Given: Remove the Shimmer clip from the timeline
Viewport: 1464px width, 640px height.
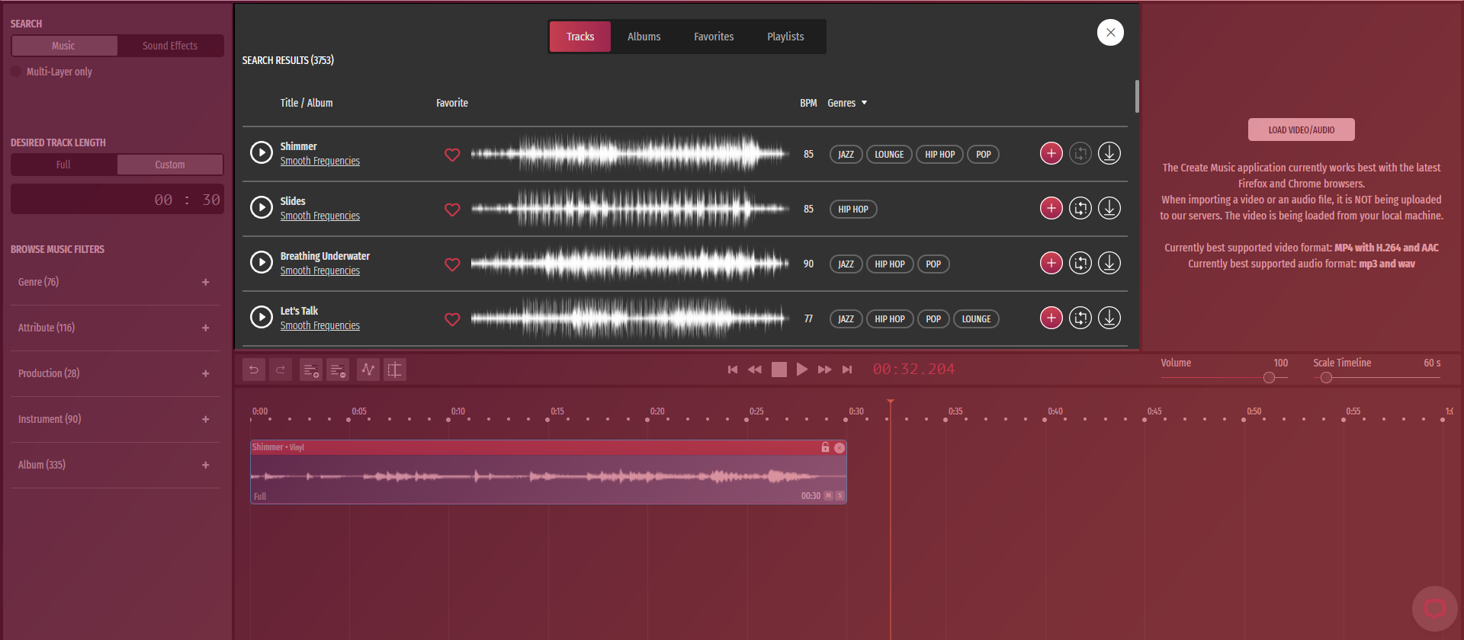Looking at the screenshot, I should 840,448.
